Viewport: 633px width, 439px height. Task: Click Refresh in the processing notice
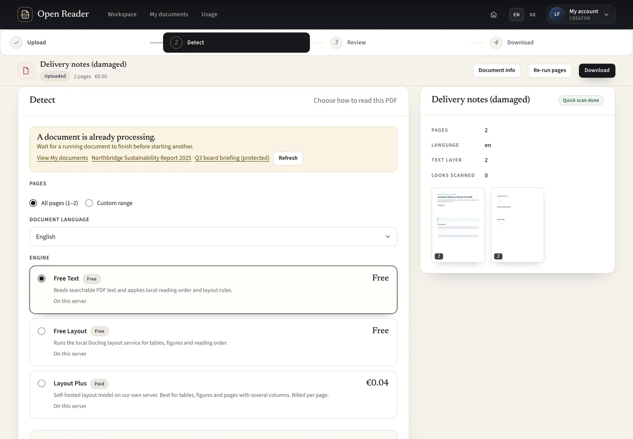288,158
